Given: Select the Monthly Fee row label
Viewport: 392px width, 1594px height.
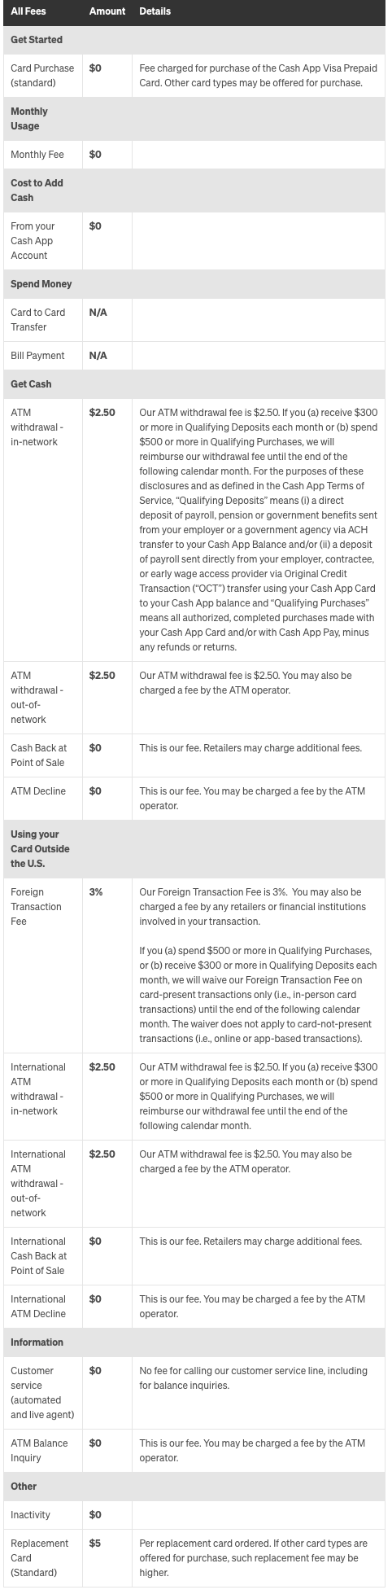Looking at the screenshot, I should pyautogui.click(x=37, y=155).
